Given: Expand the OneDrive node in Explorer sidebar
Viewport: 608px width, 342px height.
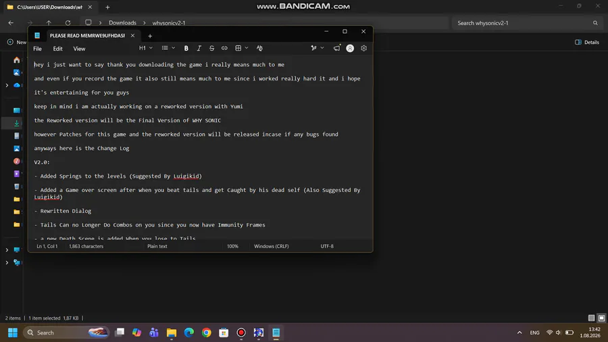Looking at the screenshot, I should tap(7, 85).
